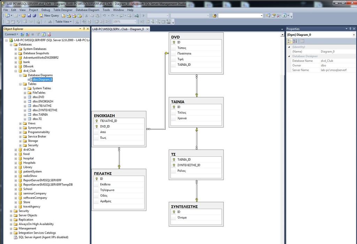Screen dimensions: 357x244
Task: Click the Cut icon in toolbar
Action: click(86, 16)
